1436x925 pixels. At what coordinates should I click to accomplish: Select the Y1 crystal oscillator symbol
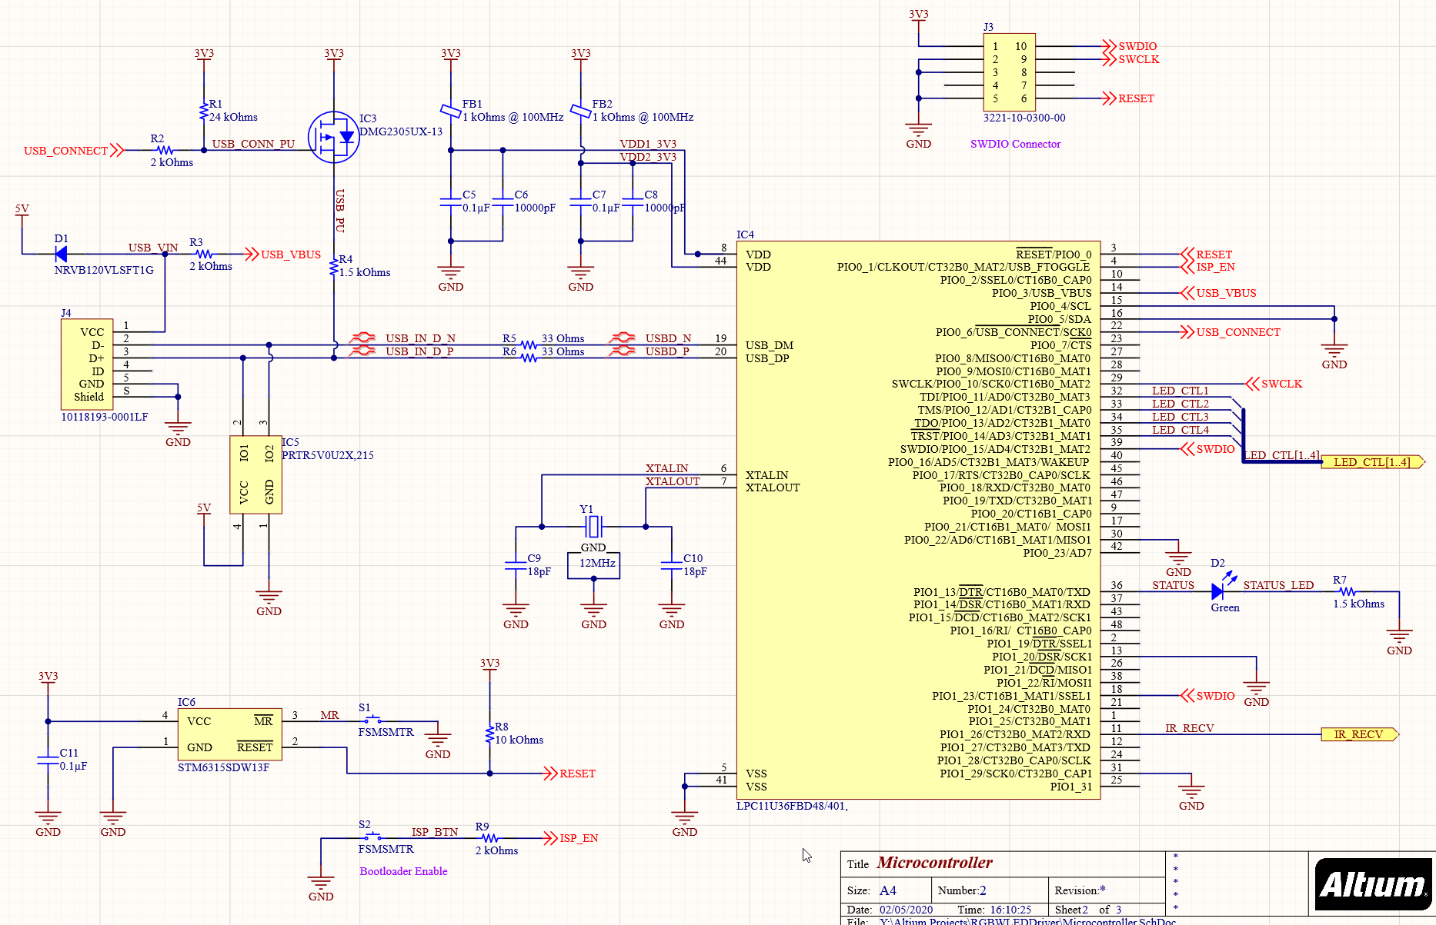(593, 527)
